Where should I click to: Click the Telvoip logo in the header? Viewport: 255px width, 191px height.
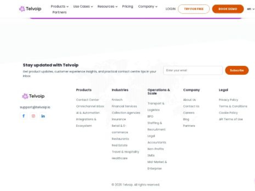point(30,9)
